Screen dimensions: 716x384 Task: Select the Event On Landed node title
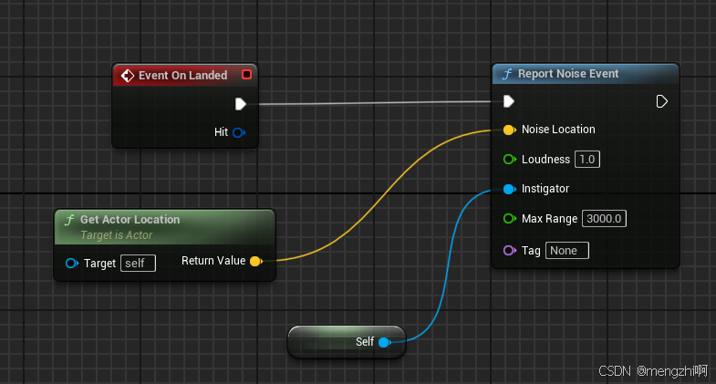tap(182, 76)
